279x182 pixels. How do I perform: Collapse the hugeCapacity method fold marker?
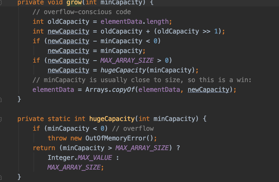click(1, 119)
